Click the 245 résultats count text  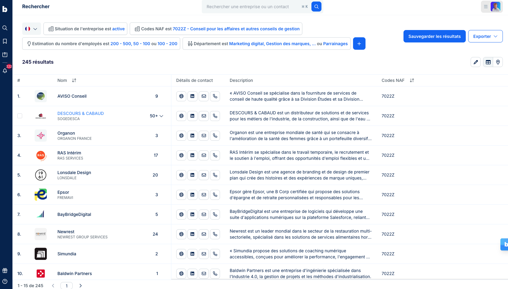point(38,62)
